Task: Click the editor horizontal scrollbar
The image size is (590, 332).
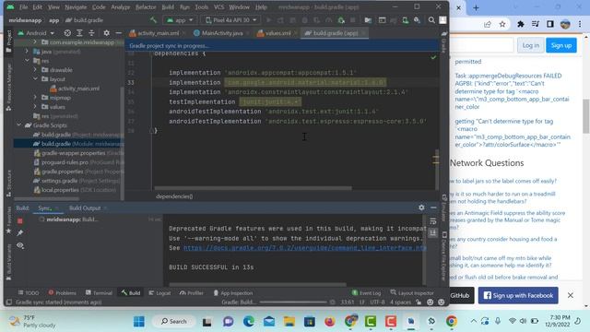Action: point(253,188)
